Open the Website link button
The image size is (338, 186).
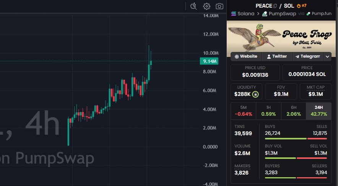pyautogui.click(x=246, y=57)
